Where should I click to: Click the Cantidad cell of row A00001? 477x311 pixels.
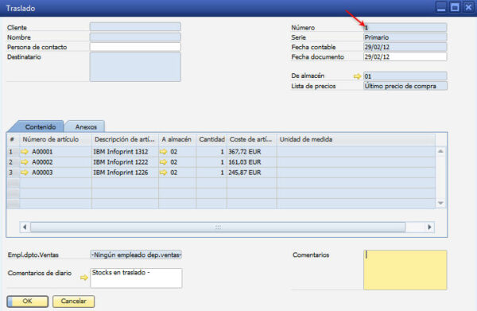[x=211, y=152]
